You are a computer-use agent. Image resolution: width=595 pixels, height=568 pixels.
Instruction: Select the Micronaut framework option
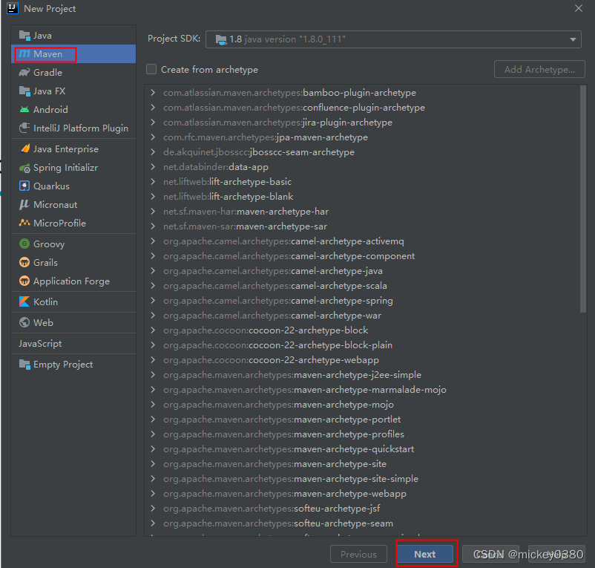coord(52,204)
